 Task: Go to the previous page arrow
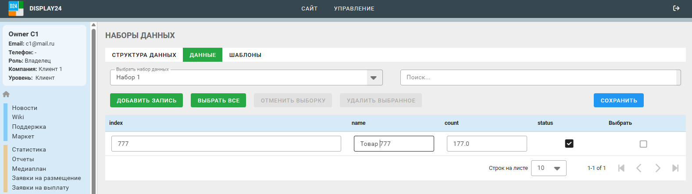639,168
